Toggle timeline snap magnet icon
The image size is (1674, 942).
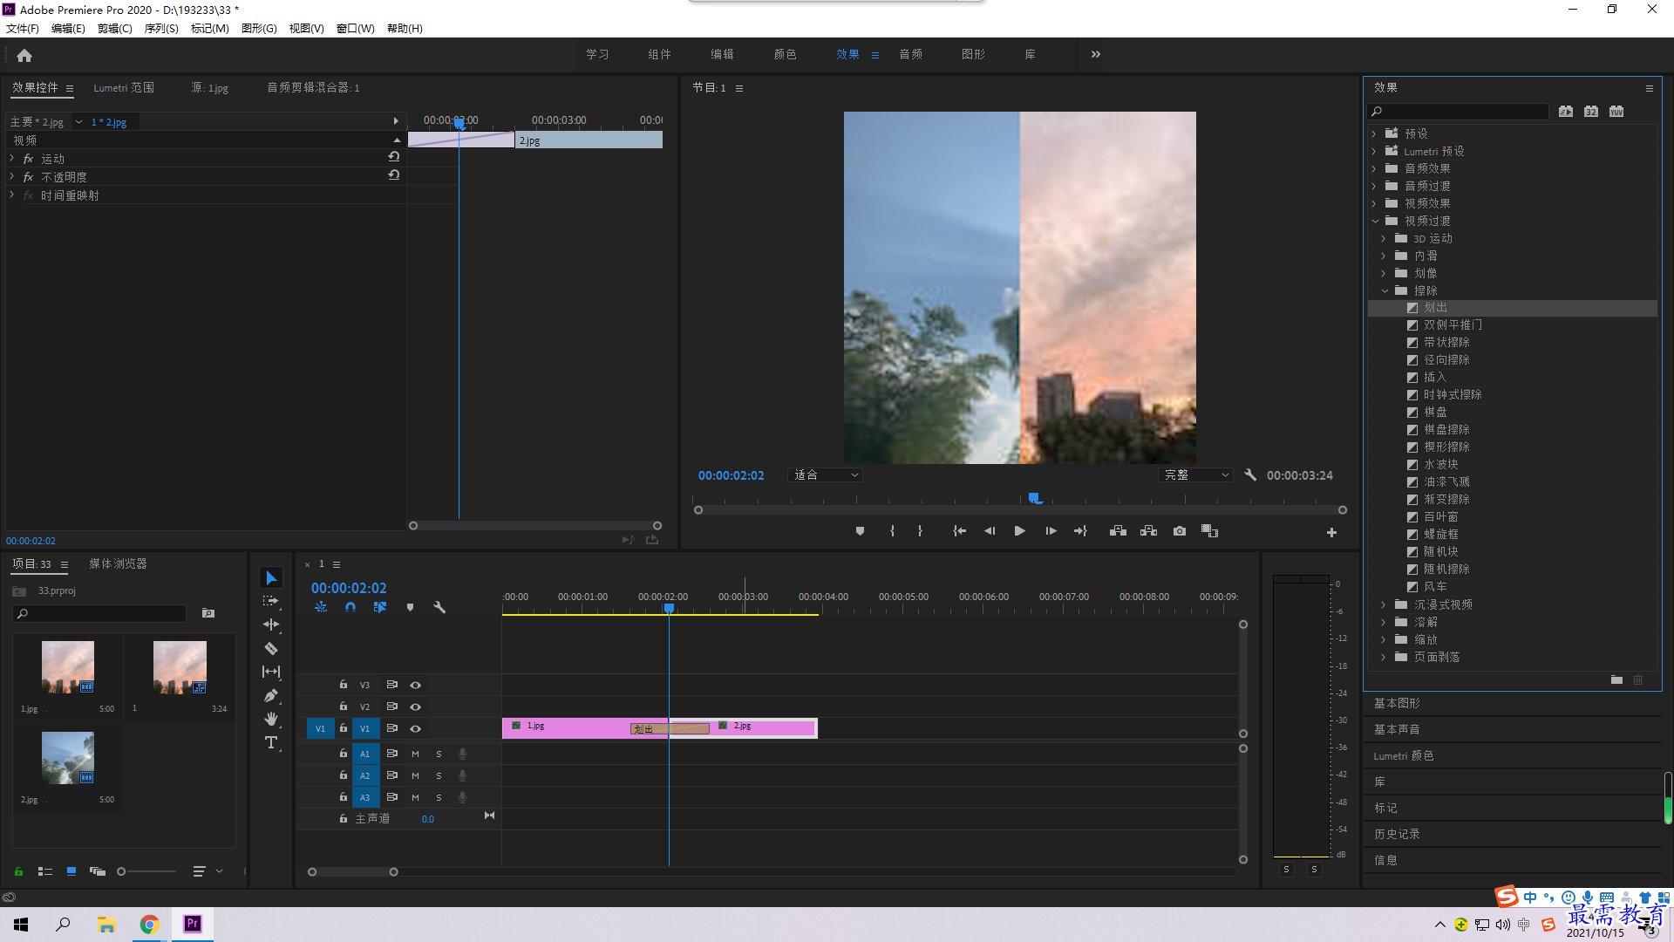[x=350, y=607]
